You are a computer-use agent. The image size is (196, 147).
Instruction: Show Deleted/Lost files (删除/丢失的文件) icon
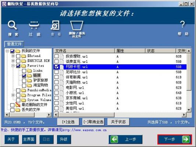click(x=76, y=25)
